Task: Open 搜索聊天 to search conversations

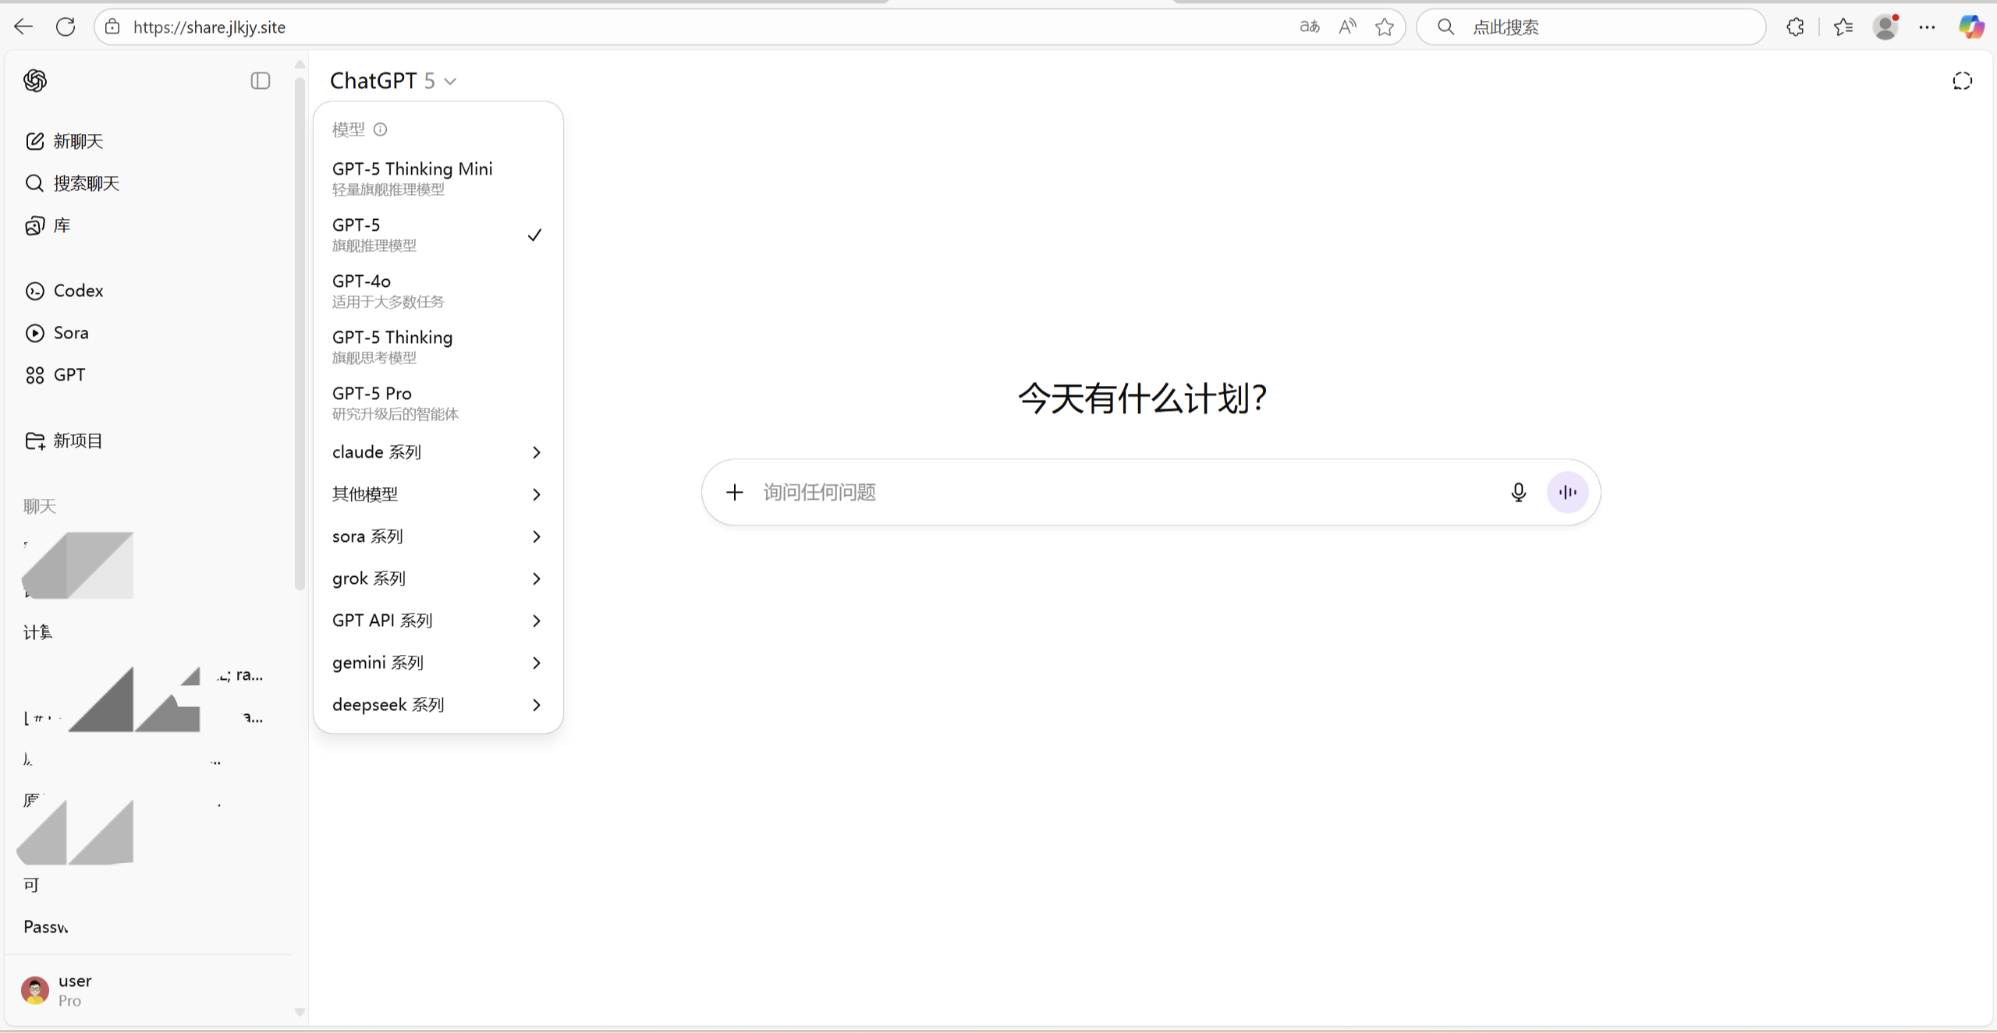Action: pos(86,183)
